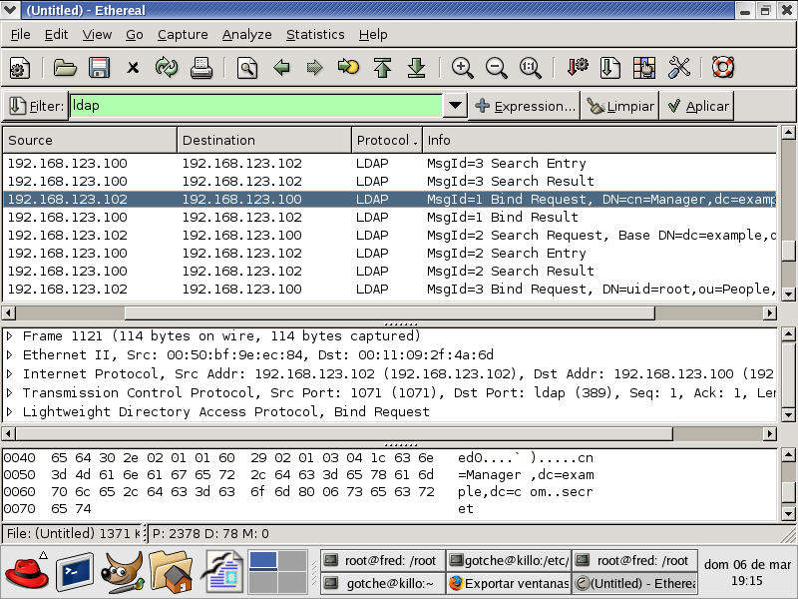Open capture filters icon with gear
This screenshot has height=599, width=798.
coord(577,67)
